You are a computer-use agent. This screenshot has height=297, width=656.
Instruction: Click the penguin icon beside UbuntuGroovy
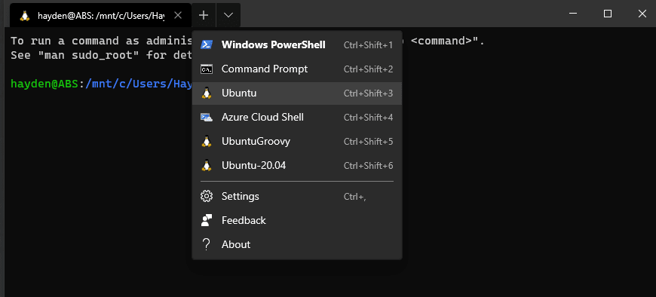point(207,142)
